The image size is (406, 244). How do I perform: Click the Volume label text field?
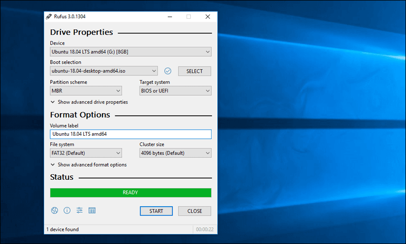pos(130,134)
